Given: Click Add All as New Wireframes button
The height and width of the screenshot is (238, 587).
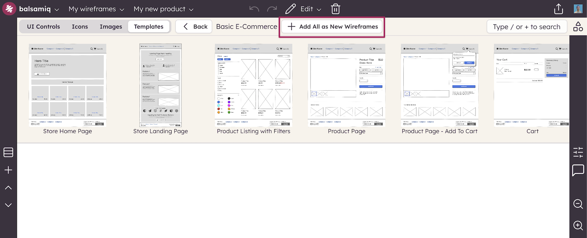Looking at the screenshot, I should coord(332,27).
